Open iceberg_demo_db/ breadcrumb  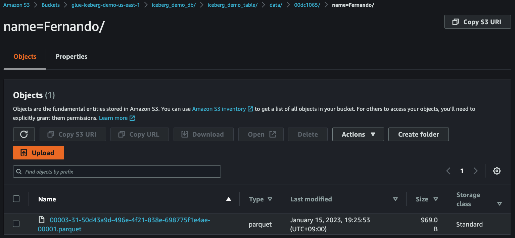(x=174, y=5)
